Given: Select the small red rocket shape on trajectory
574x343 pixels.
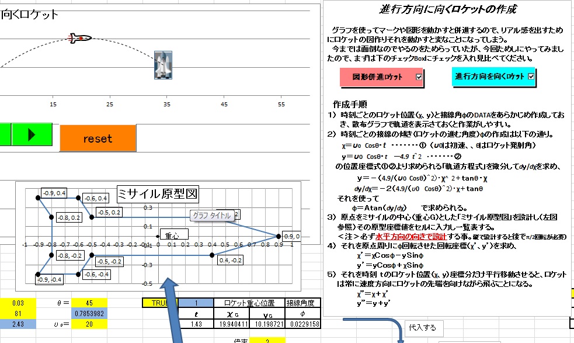Looking at the screenshot, I should [80, 38].
